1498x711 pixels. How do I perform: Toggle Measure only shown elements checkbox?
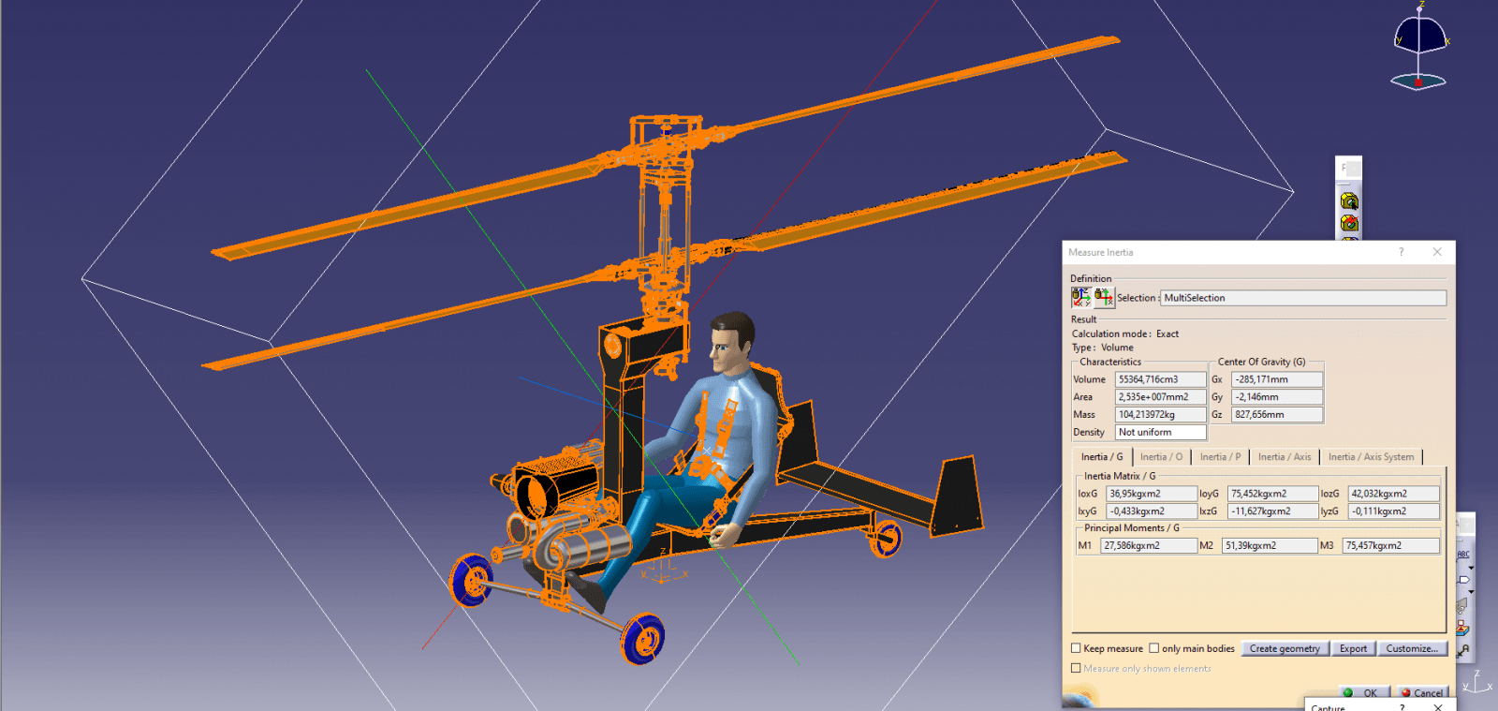point(1076,669)
